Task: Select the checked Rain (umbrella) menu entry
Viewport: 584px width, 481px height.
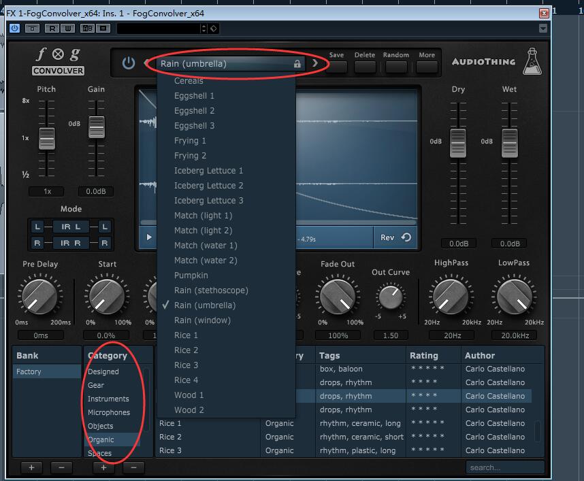Action: [x=226, y=305]
